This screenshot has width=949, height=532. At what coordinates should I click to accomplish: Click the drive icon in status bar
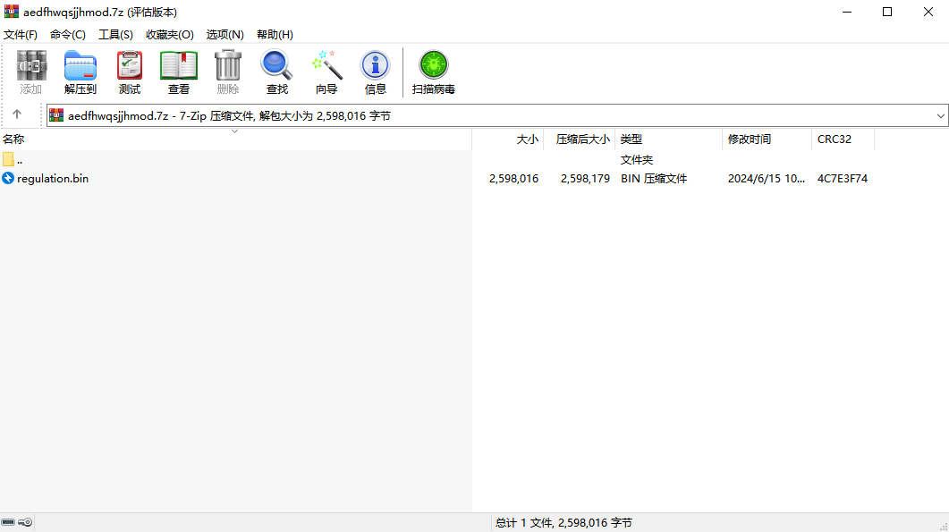pyautogui.click(x=8, y=522)
